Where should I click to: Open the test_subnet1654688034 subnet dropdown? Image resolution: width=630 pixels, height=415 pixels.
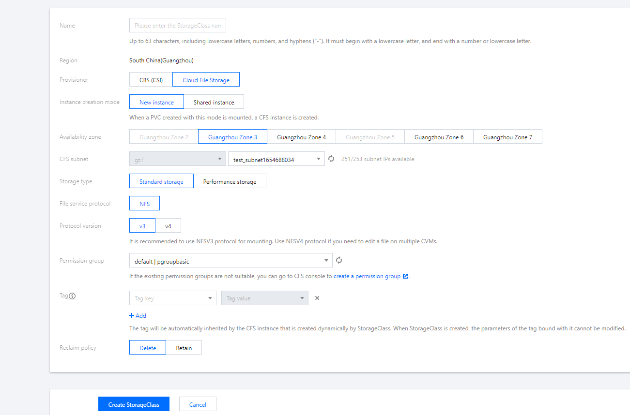click(277, 159)
